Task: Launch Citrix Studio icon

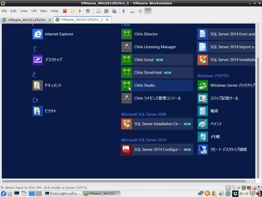Action: [x=126, y=85]
